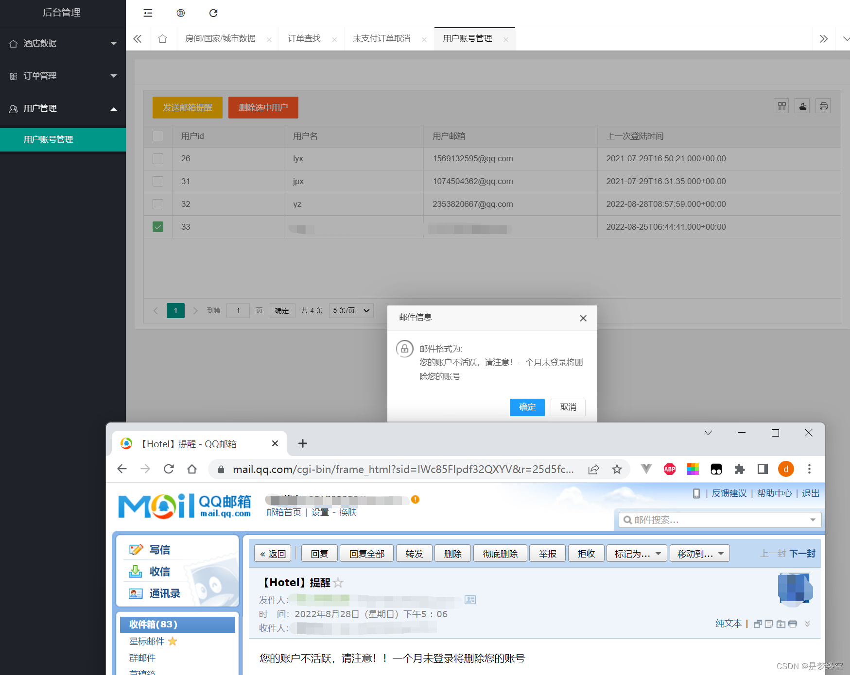Export table data icon
The image size is (850, 675).
pyautogui.click(x=802, y=106)
